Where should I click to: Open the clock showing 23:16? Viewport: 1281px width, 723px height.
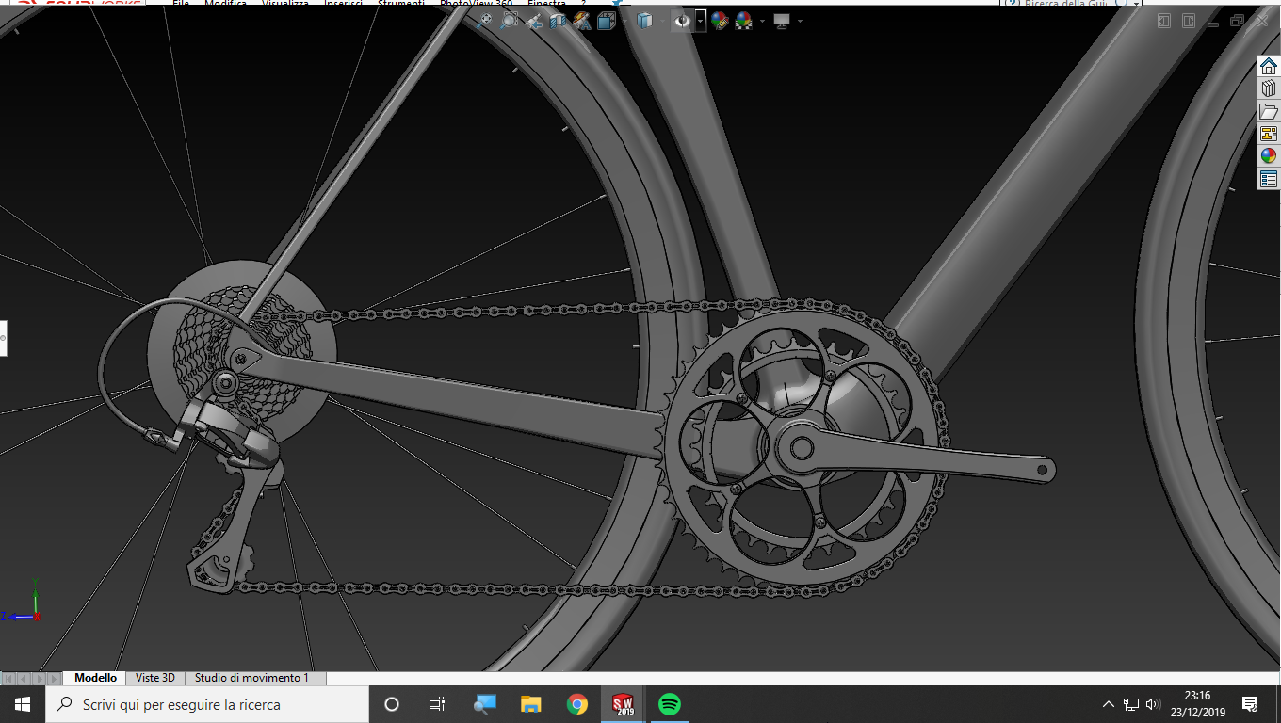pyautogui.click(x=1198, y=704)
